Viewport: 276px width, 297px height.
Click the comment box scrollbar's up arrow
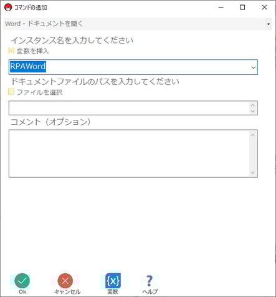click(x=253, y=135)
